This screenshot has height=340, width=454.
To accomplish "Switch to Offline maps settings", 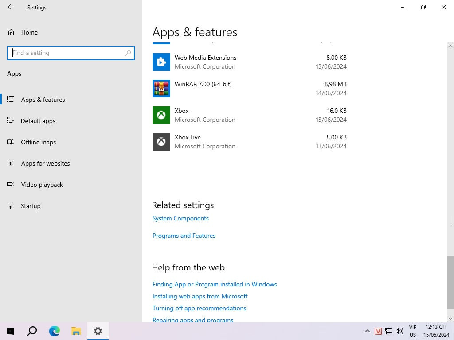I will (38, 142).
